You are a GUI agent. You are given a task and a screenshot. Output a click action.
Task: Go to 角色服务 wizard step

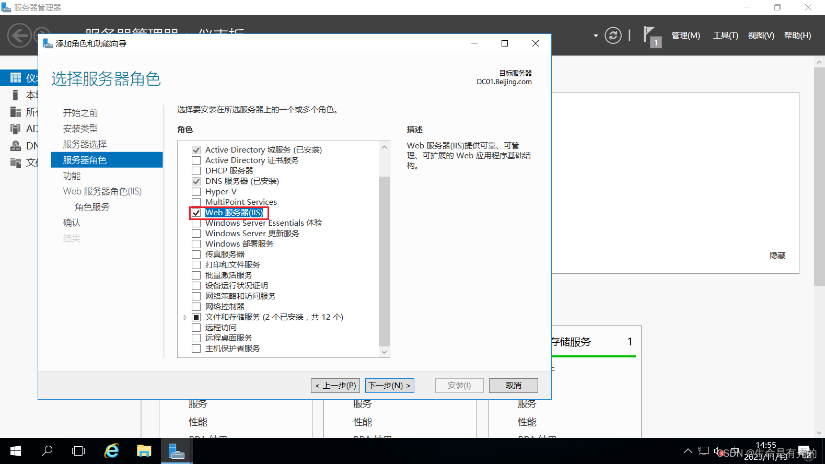pyautogui.click(x=92, y=207)
